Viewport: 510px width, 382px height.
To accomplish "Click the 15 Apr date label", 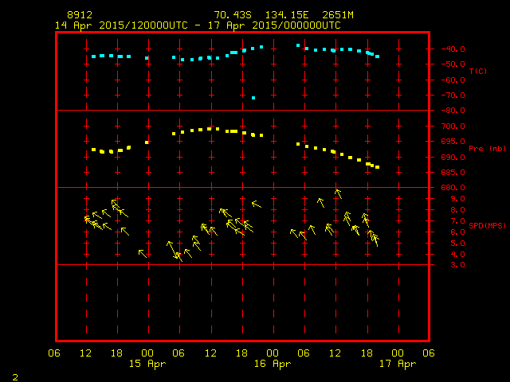I will pyautogui.click(x=147, y=364).
